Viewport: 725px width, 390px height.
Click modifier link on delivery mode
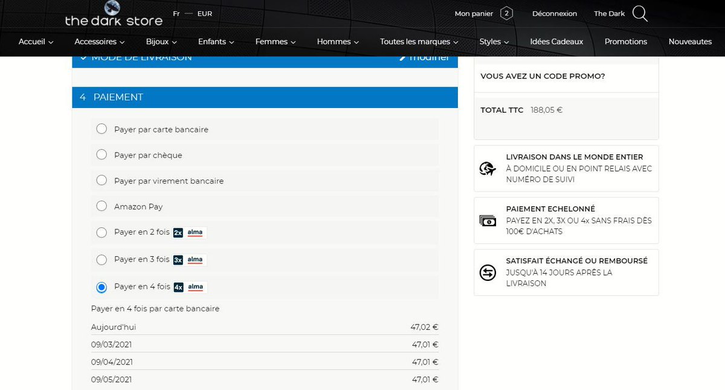pos(425,58)
